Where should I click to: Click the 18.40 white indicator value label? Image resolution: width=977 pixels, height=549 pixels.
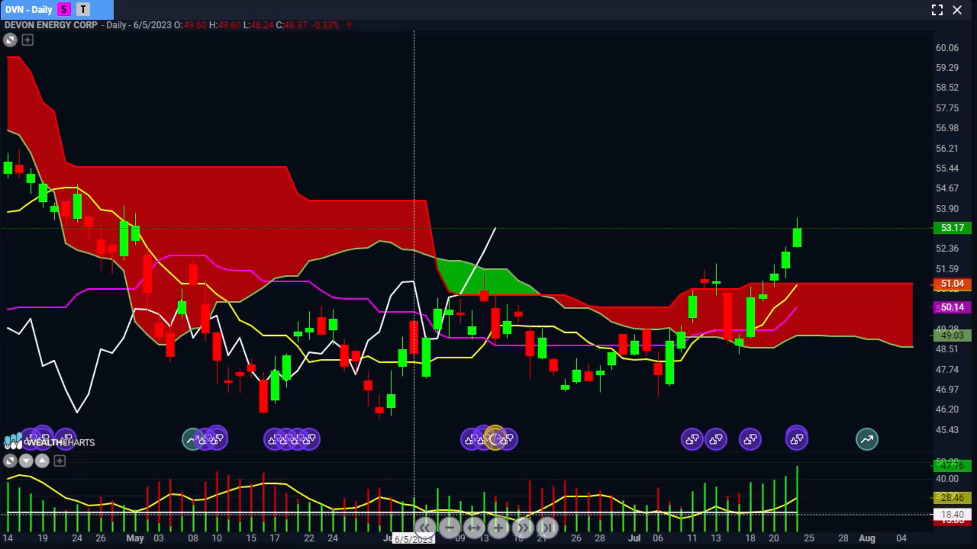[952, 514]
